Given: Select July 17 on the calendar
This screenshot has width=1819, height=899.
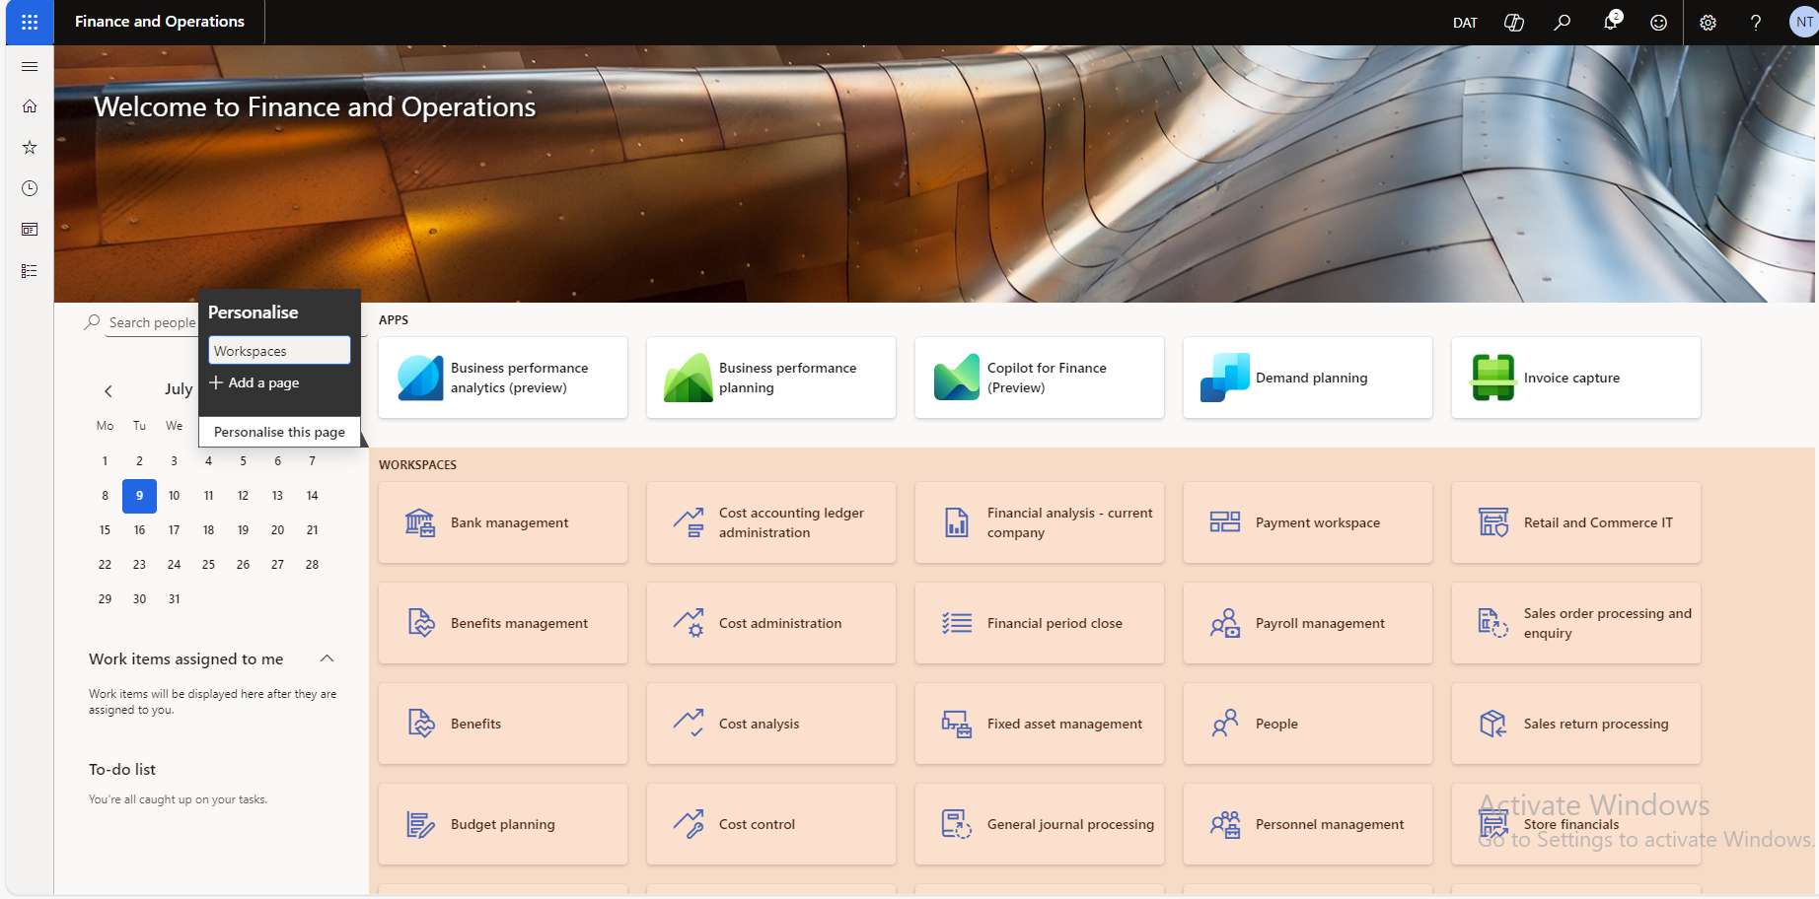Looking at the screenshot, I should [x=174, y=530].
